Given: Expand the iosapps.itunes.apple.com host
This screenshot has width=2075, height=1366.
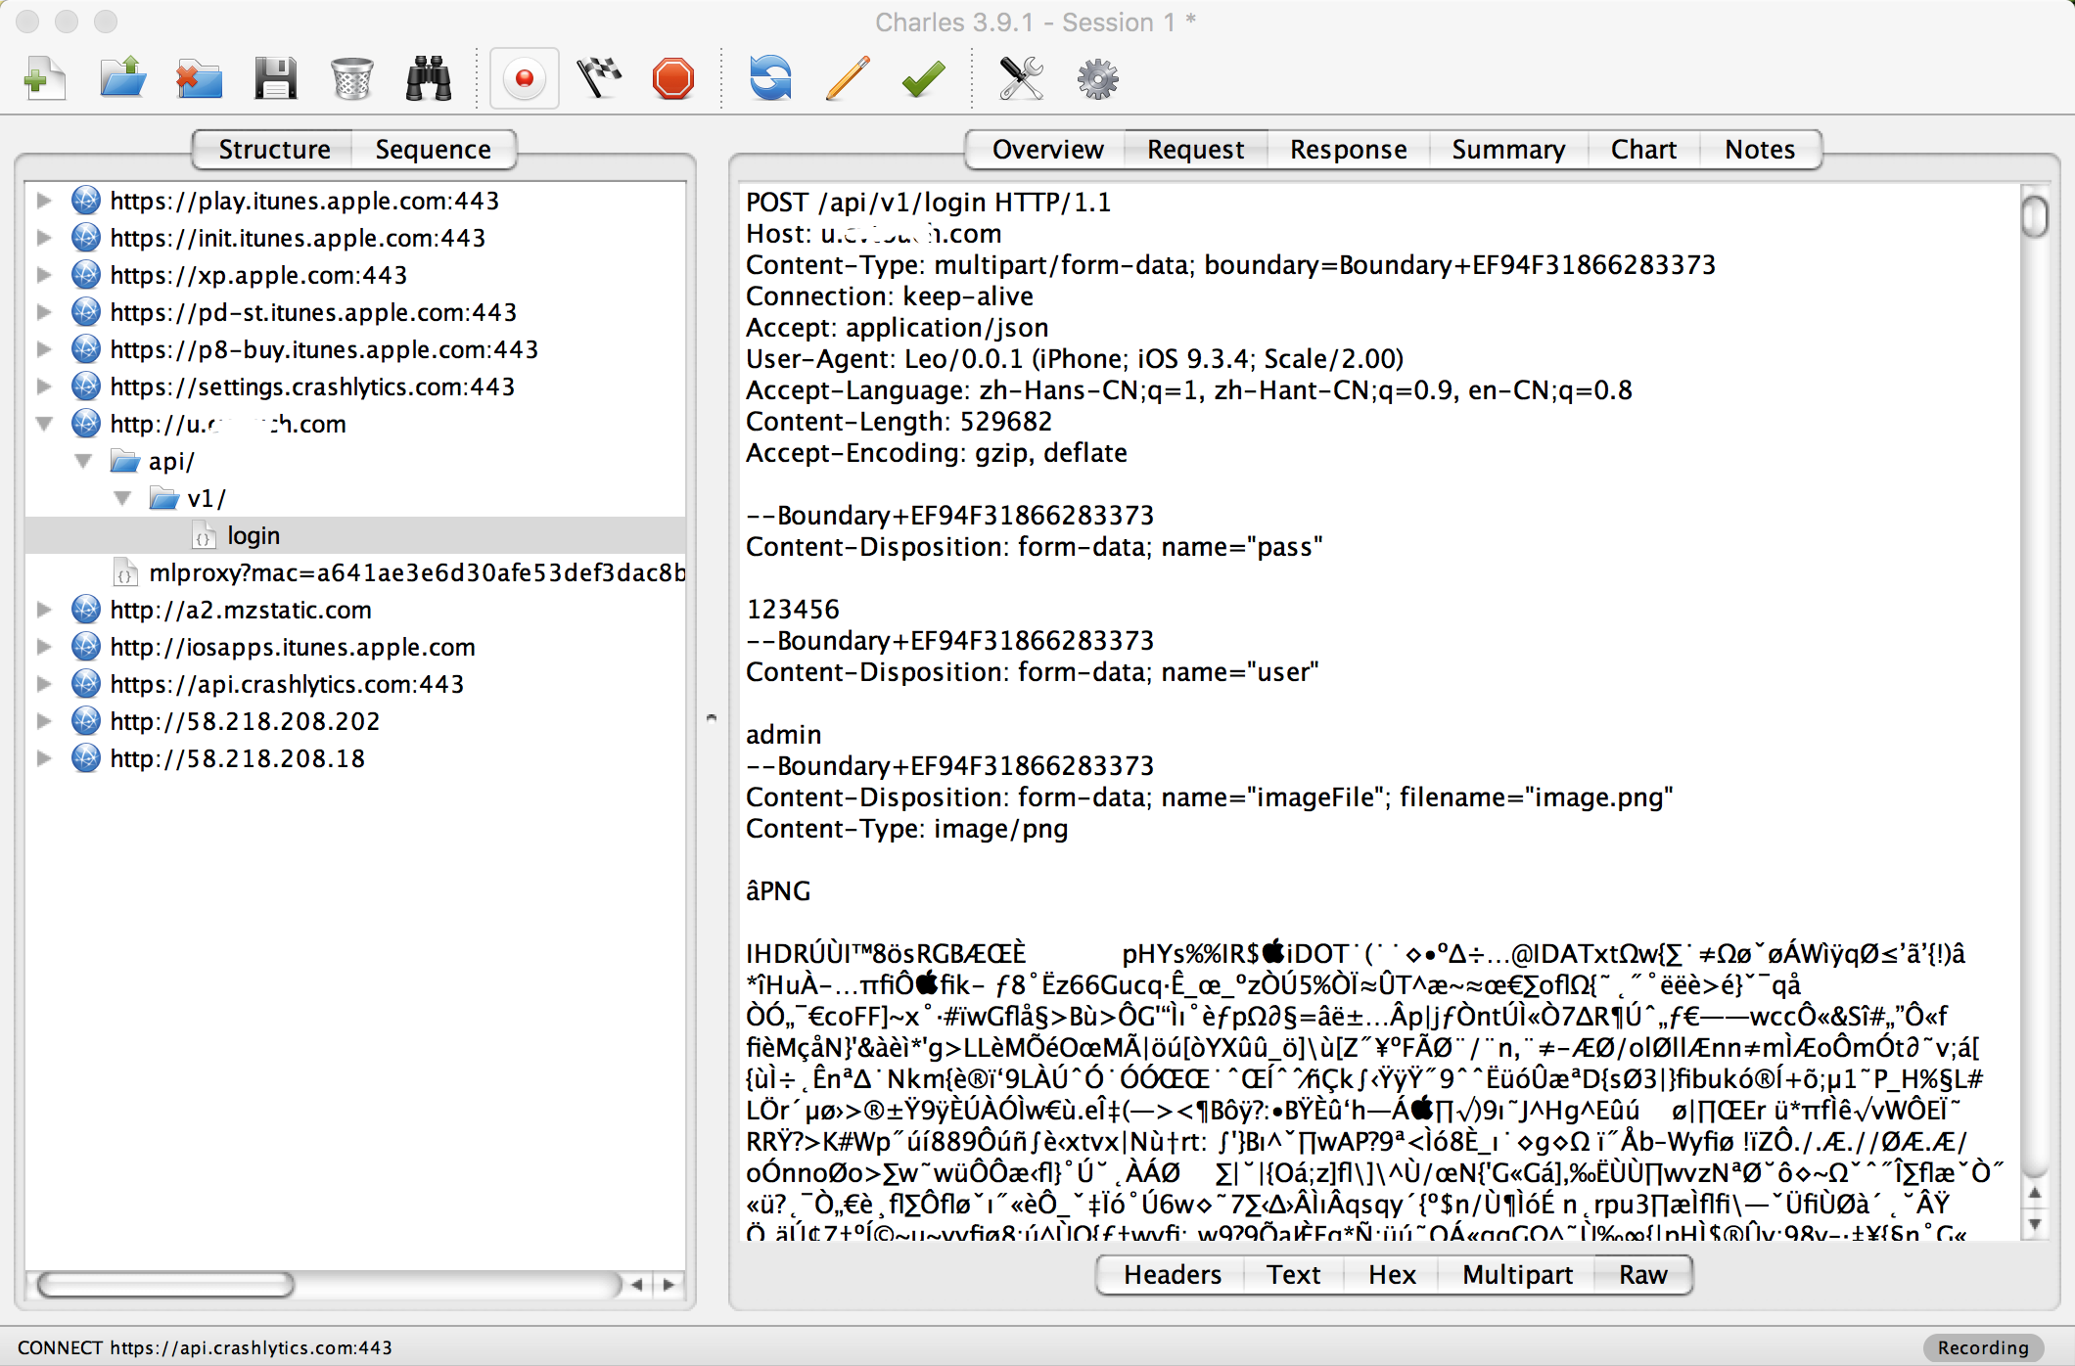Looking at the screenshot, I should point(43,647).
